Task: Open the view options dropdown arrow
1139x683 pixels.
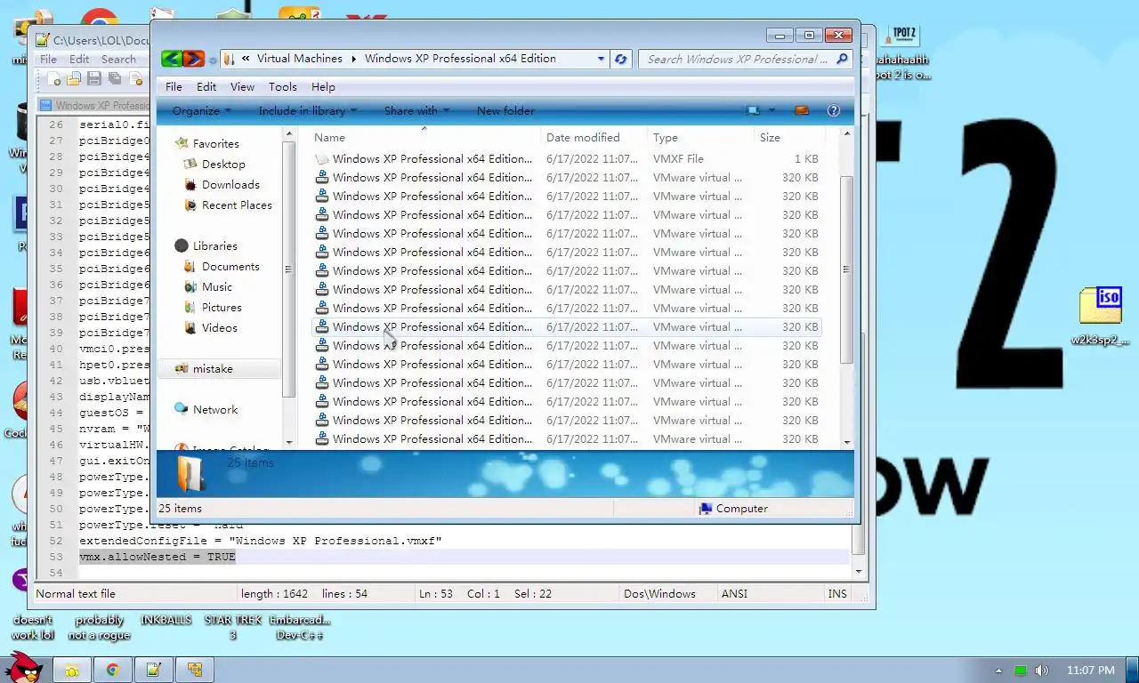Action: click(x=771, y=111)
